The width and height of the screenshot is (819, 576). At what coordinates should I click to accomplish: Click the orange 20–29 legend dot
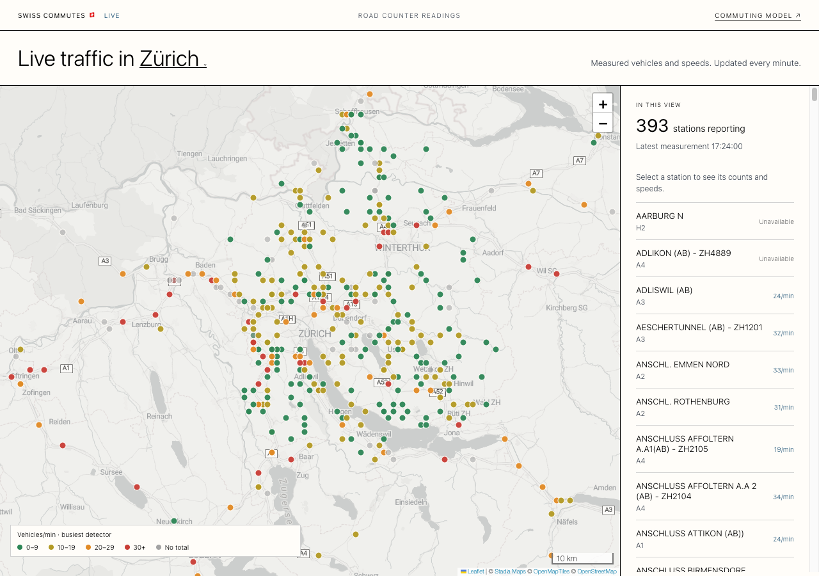point(88,547)
